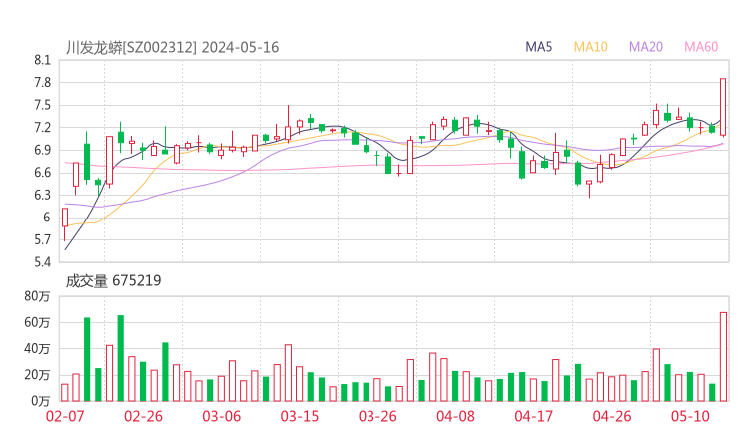
Task: Click the 6.9 price axis label
Action: [x=42, y=150]
